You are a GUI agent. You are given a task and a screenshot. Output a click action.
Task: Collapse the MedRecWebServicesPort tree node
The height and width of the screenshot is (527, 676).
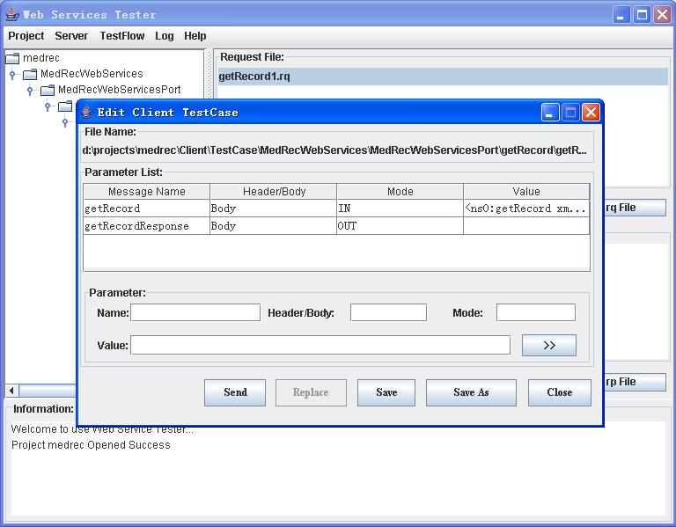pyautogui.click(x=30, y=91)
